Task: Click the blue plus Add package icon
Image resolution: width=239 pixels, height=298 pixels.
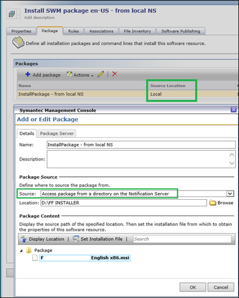Action: click(28, 74)
